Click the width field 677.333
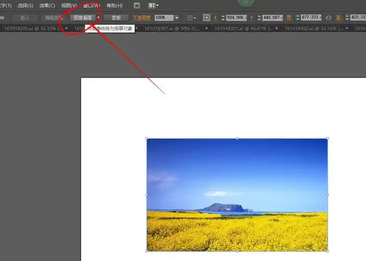This screenshot has width=366, height=261. tap(311, 17)
